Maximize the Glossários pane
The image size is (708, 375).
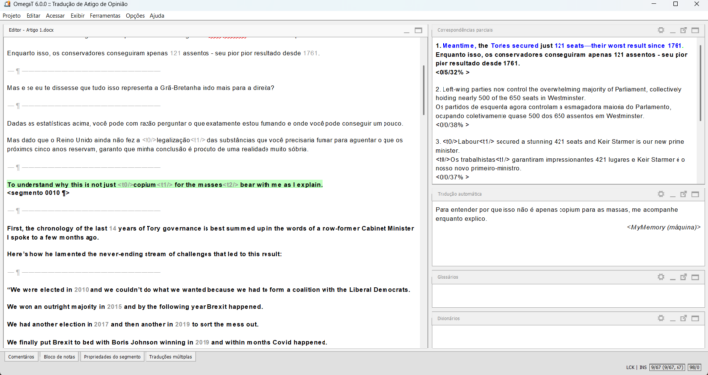[695, 277]
